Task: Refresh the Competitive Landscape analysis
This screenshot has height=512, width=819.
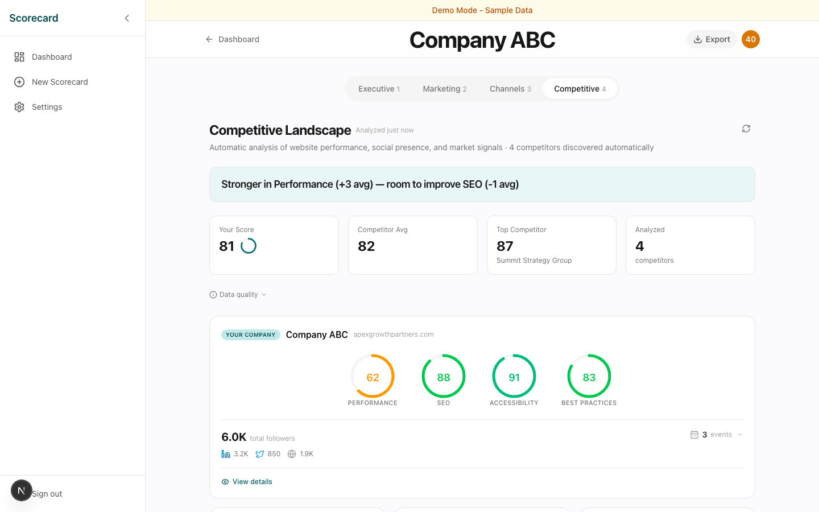Action: click(x=746, y=129)
